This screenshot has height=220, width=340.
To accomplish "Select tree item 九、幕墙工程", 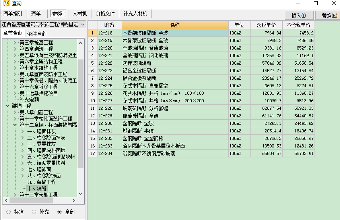I will [x=41, y=182].
